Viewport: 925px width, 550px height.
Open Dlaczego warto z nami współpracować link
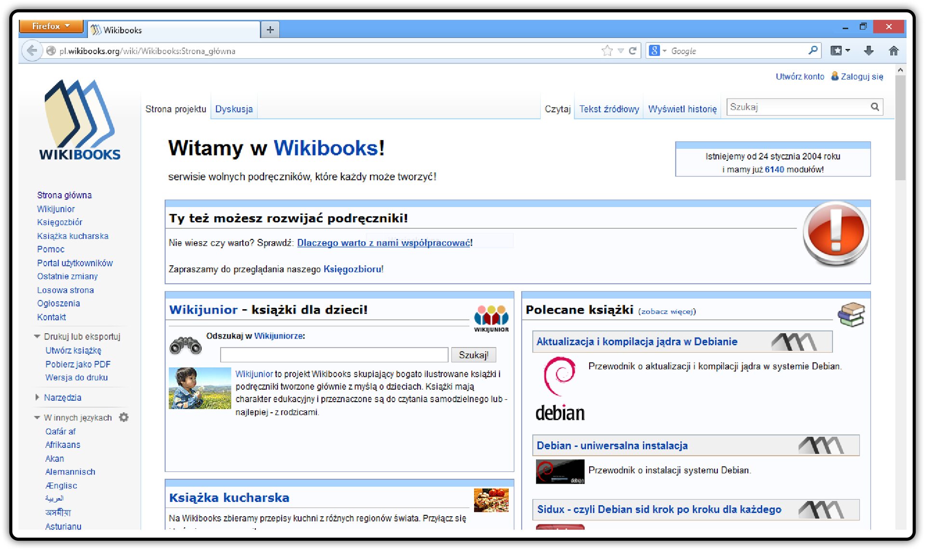[383, 243]
